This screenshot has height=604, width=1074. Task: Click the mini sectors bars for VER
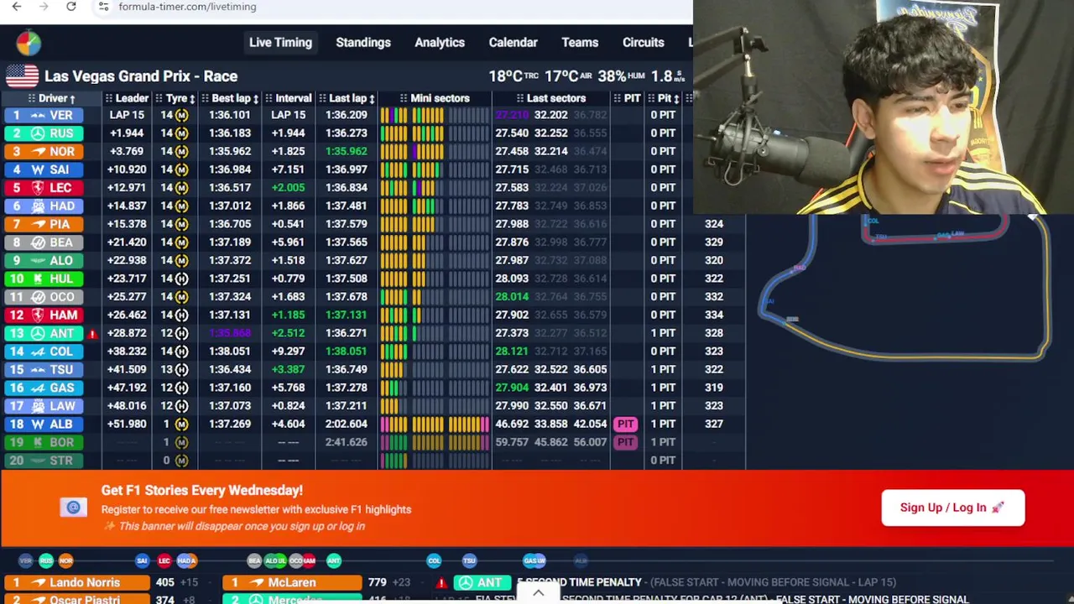(434, 115)
